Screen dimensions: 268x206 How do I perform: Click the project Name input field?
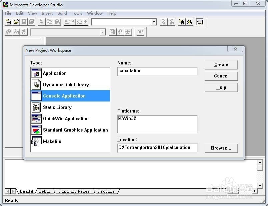click(x=157, y=71)
